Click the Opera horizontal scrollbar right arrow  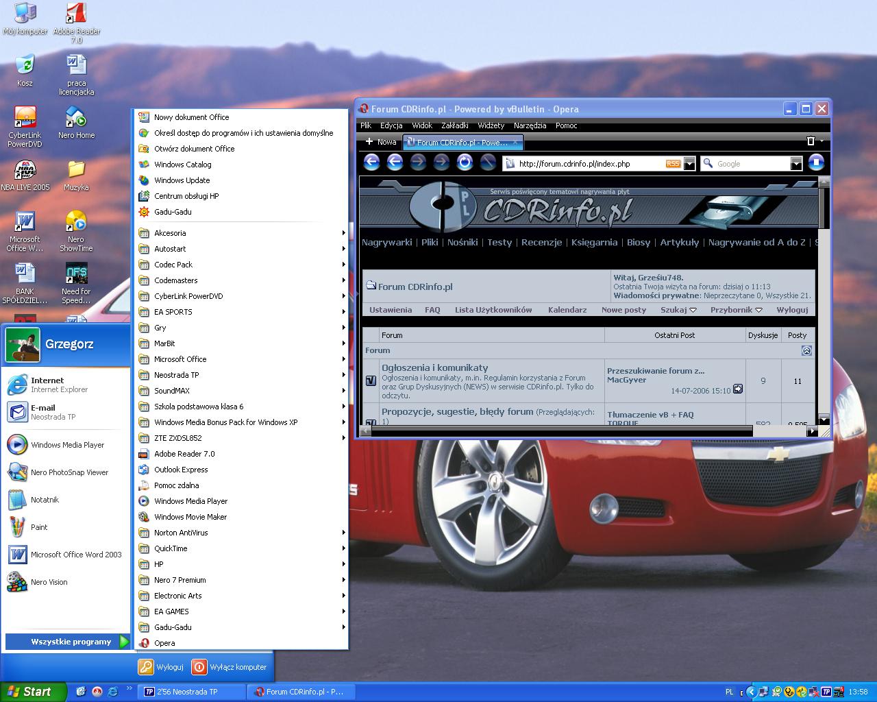tap(812, 431)
